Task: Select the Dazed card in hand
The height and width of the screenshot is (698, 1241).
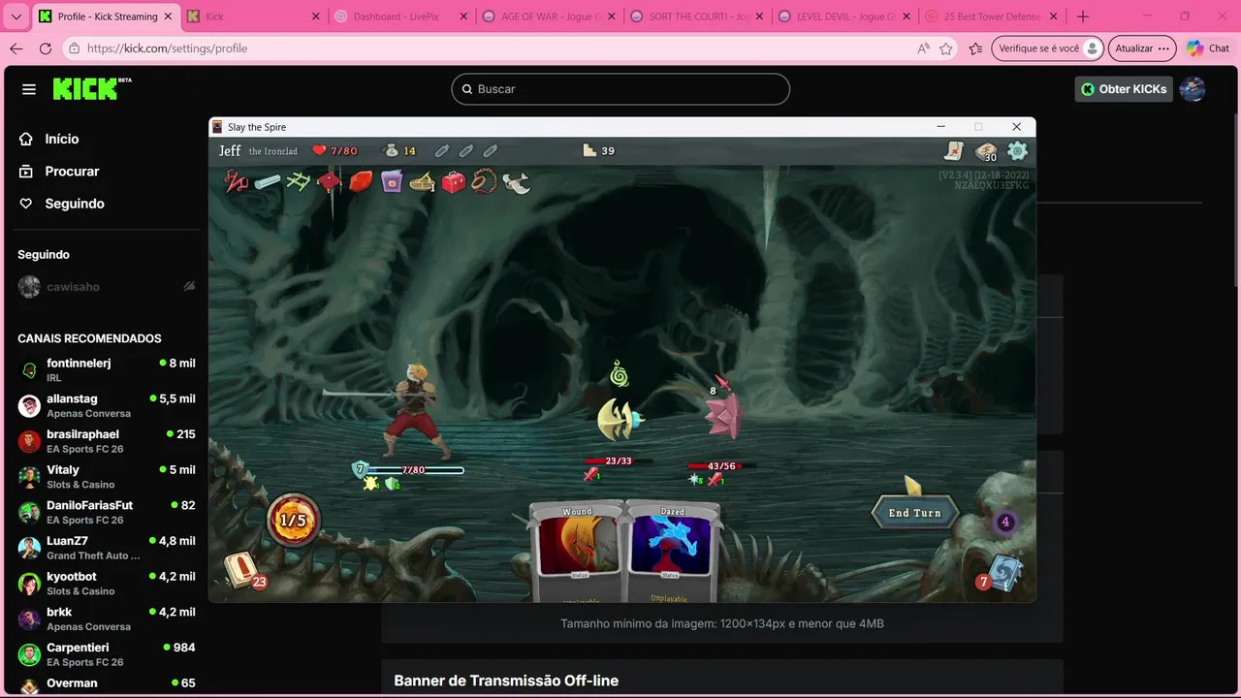Action: pos(673,553)
